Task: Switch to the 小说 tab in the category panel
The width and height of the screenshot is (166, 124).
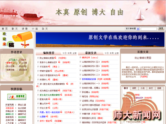Action: (142, 88)
